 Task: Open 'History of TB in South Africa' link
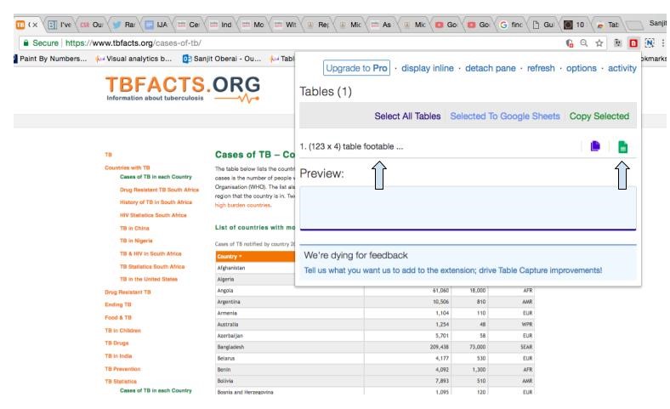(156, 202)
